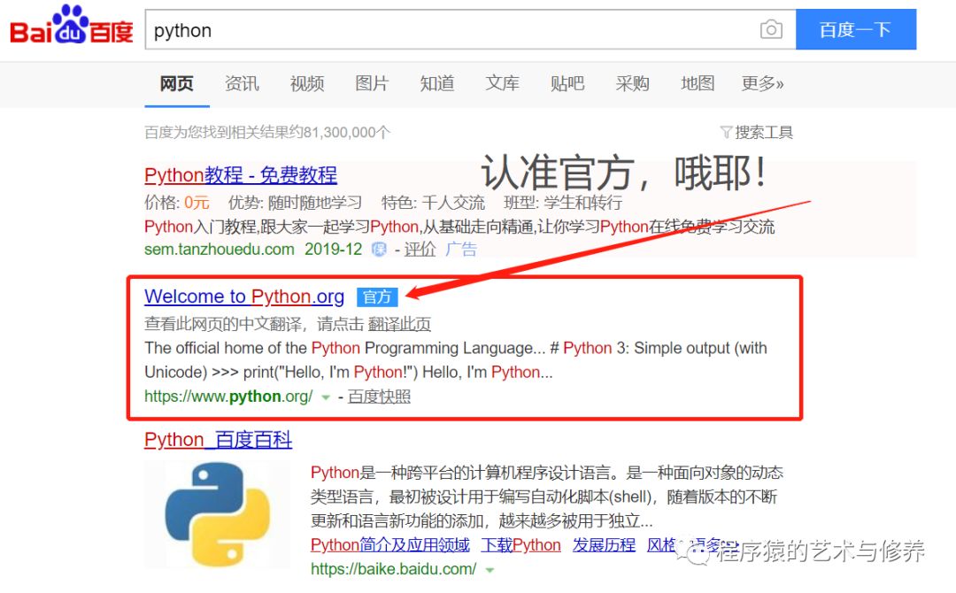Open the 地图 tab

tap(698, 83)
